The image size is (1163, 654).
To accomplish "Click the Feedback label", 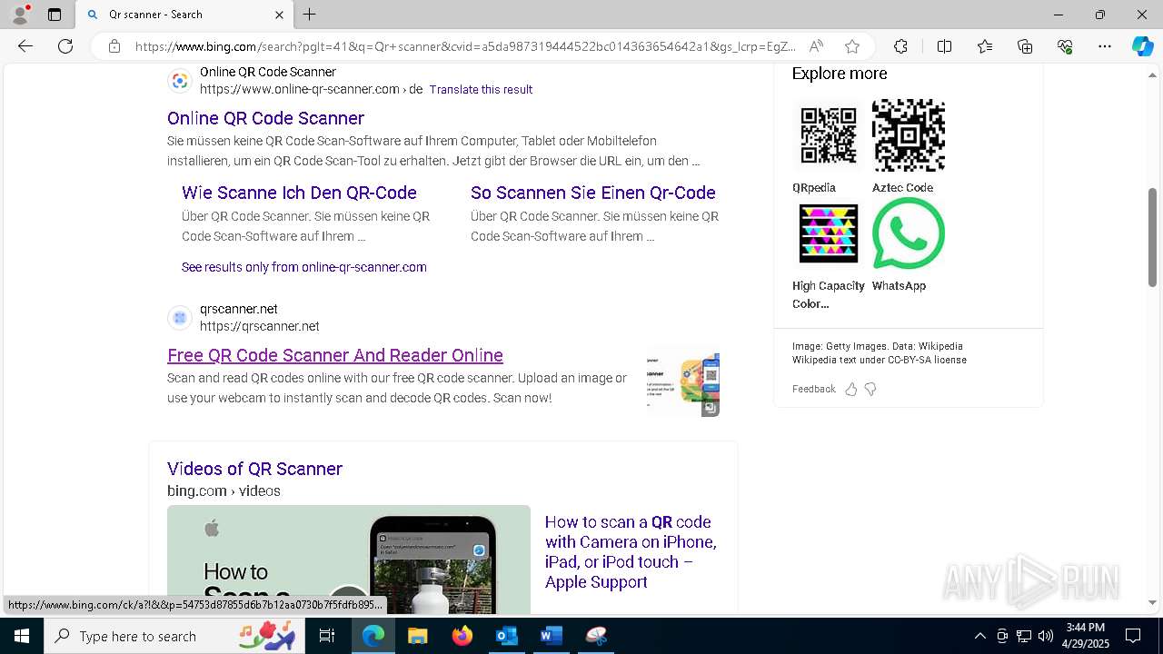I will (813, 389).
